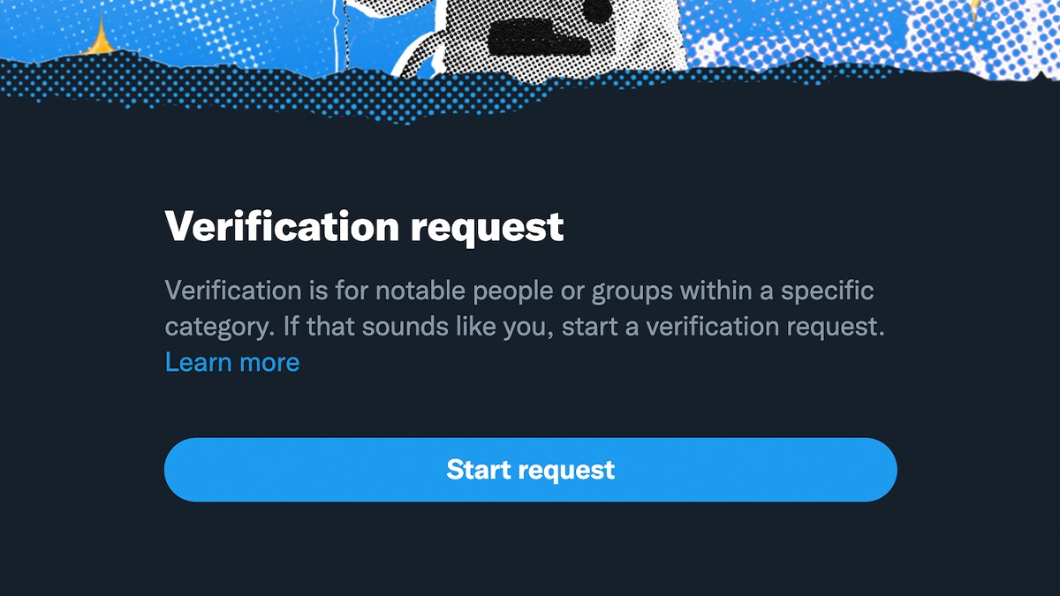Open the Learn more link

click(232, 362)
